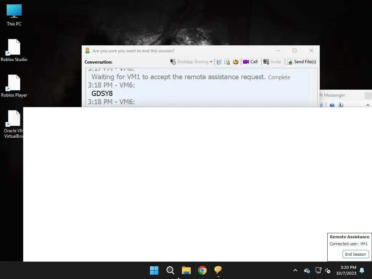Click the muted volume tray icon
The width and height of the screenshot is (372, 279).
tap(328, 270)
